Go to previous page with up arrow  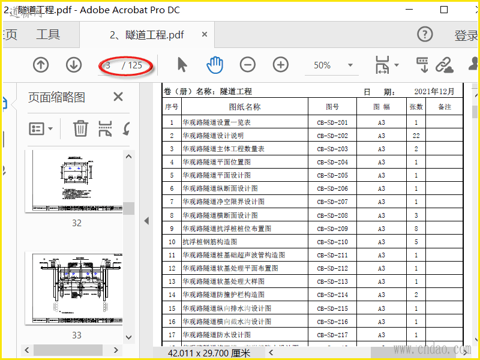(41, 65)
